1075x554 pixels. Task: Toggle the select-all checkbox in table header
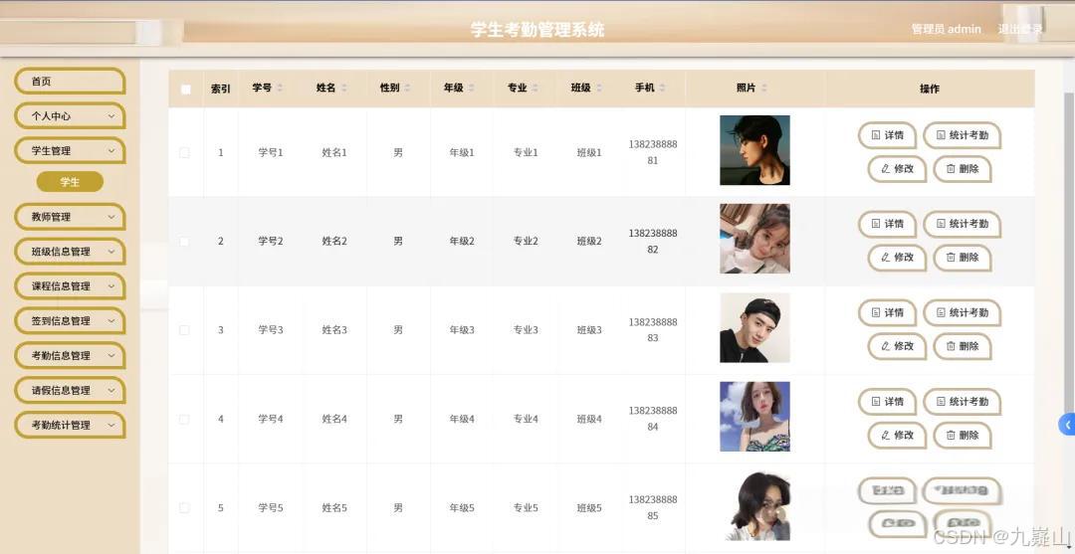click(x=186, y=90)
